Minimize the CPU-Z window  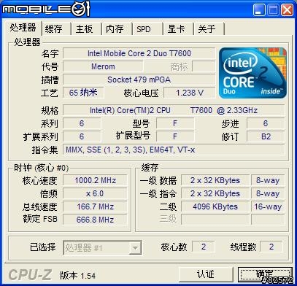tap(259, 10)
